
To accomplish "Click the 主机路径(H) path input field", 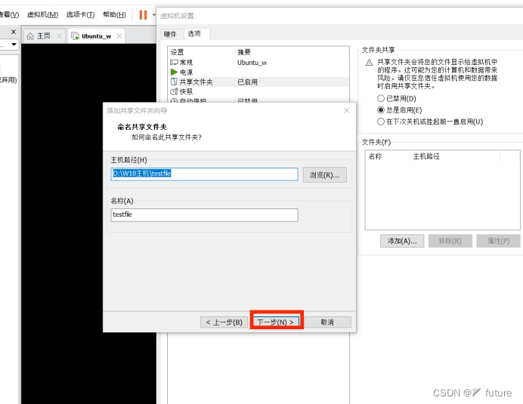I will coord(205,174).
